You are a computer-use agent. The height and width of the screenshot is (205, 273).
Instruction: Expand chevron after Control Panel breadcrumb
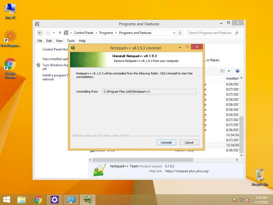96,33
